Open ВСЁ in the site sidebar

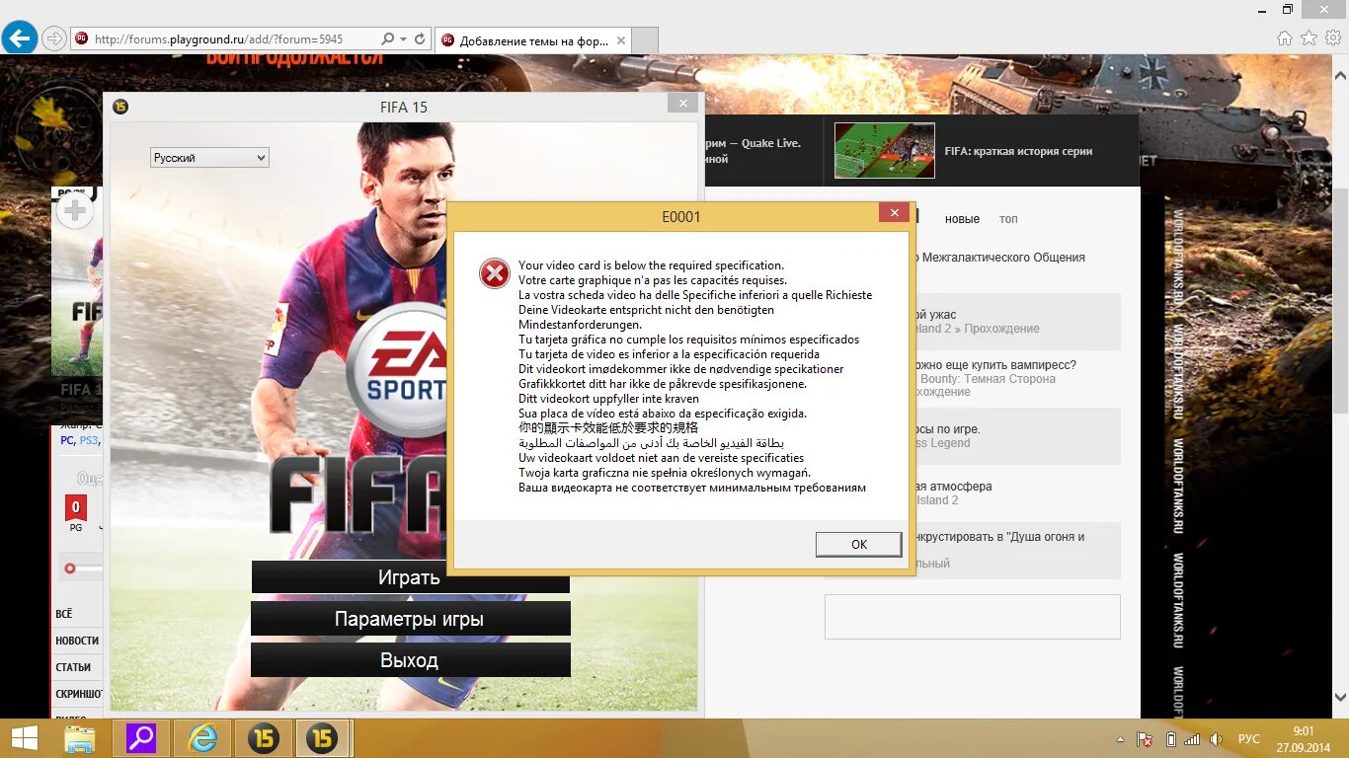(x=64, y=614)
